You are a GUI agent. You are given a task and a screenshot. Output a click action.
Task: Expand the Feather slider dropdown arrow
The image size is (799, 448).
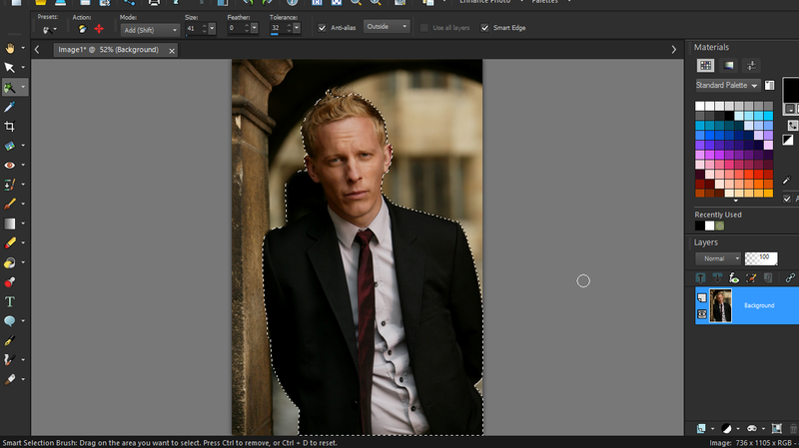(255, 29)
